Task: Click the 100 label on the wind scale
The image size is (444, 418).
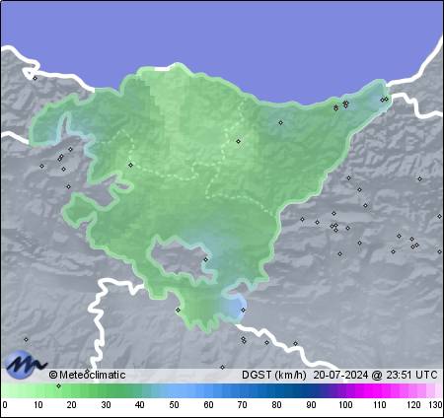Action: tap(345, 405)
